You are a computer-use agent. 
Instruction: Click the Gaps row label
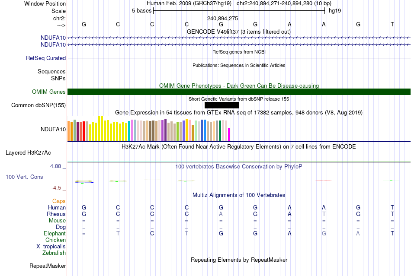point(59,201)
